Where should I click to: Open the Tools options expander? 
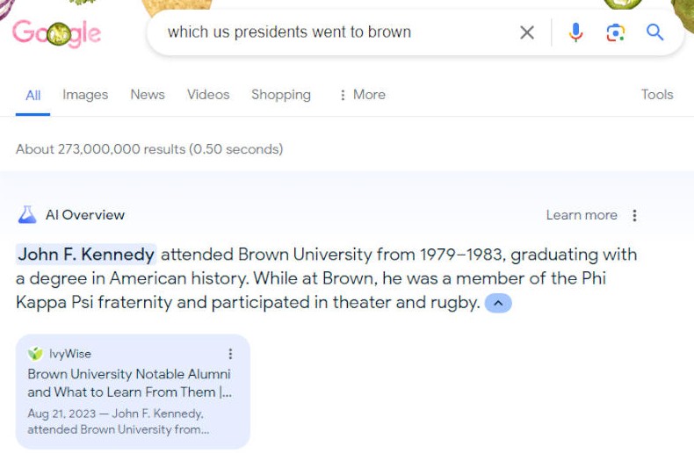657,95
